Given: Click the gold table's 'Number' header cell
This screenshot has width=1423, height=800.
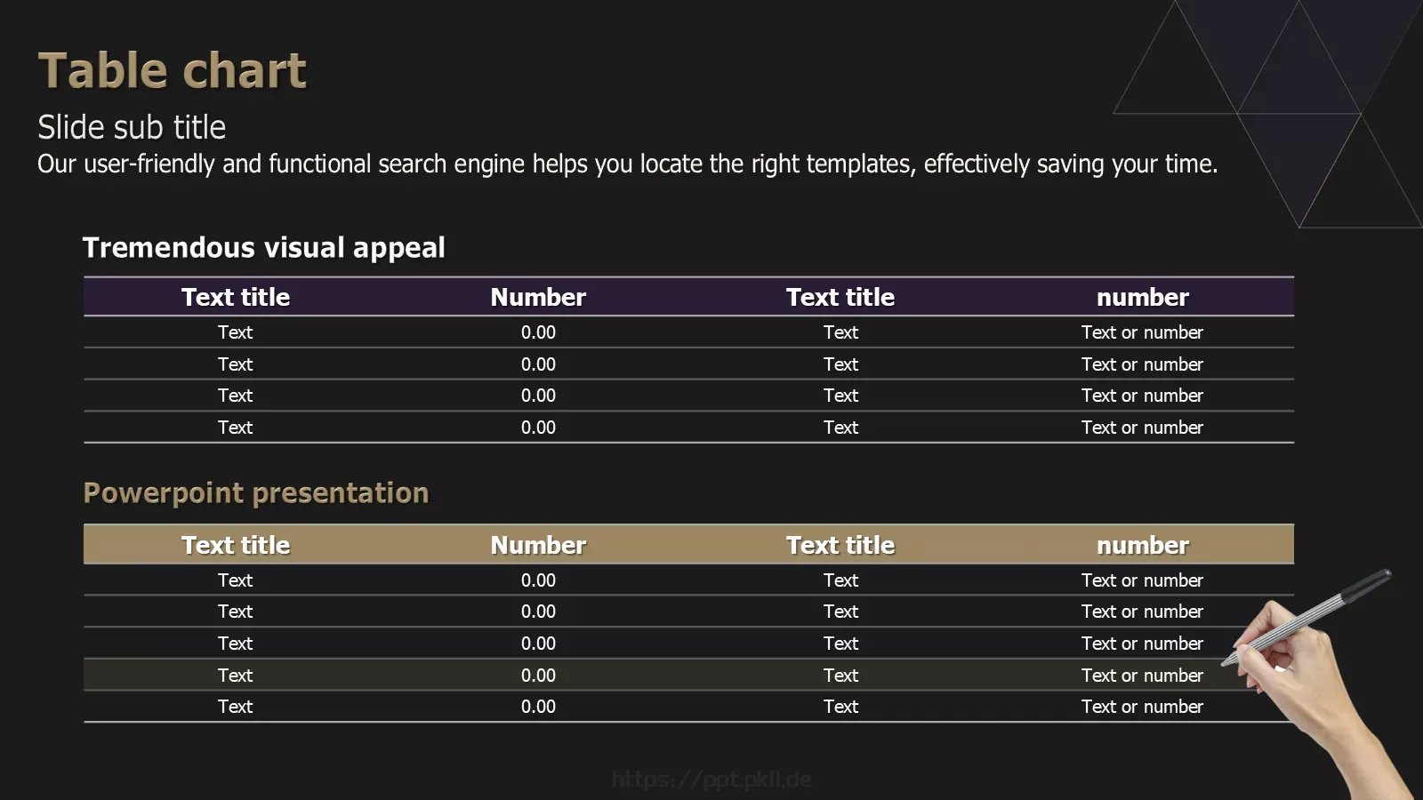Looking at the screenshot, I should click(538, 545).
